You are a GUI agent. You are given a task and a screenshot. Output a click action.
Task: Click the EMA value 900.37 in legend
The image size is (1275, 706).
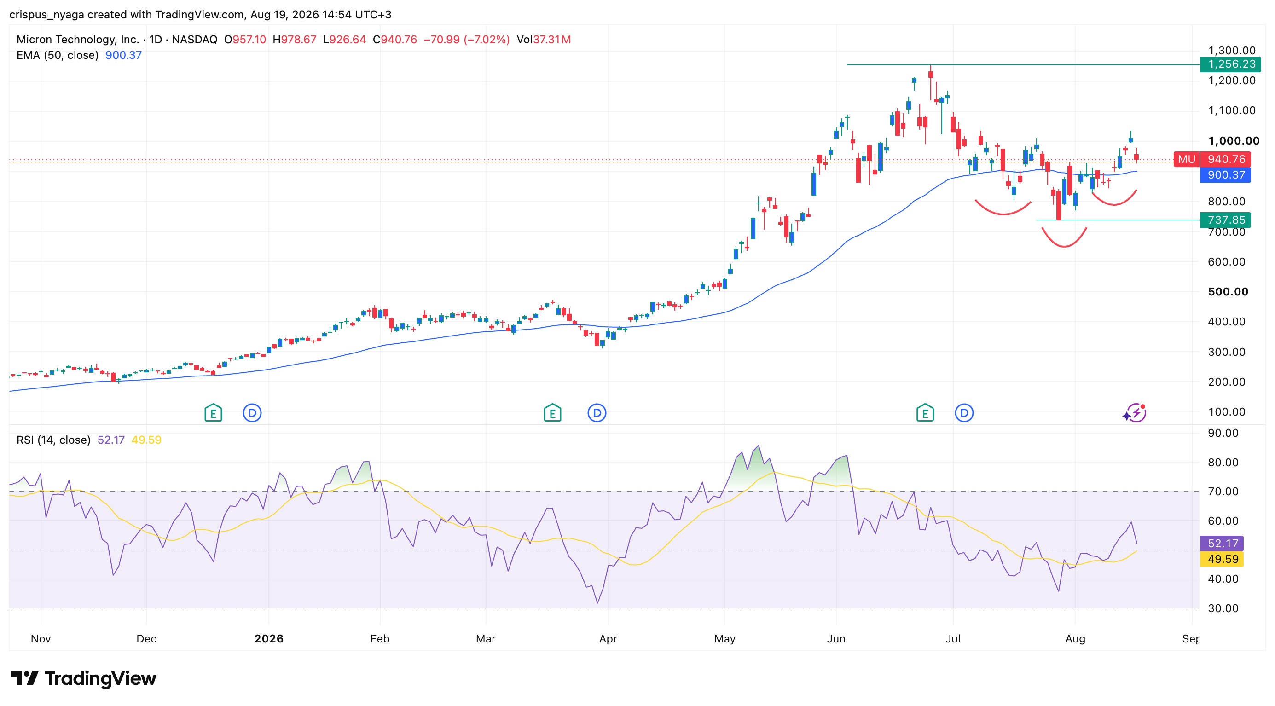click(124, 55)
